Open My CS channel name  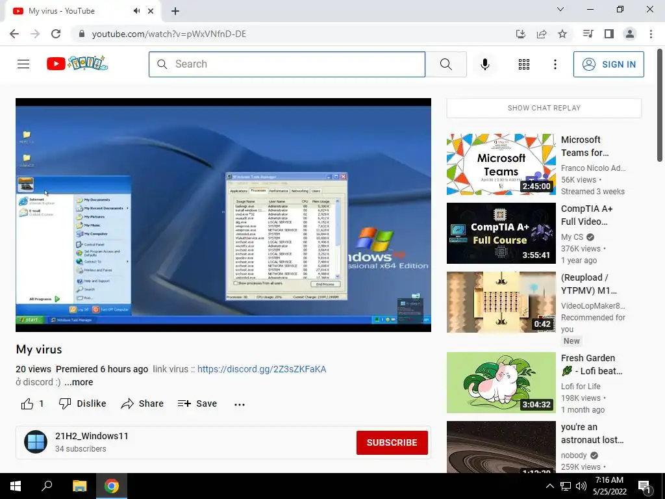click(x=572, y=237)
